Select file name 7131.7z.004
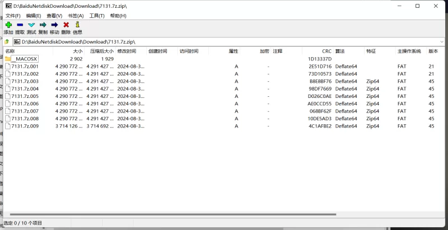Image resolution: width=448 pixels, height=230 pixels. pyautogui.click(x=25, y=89)
